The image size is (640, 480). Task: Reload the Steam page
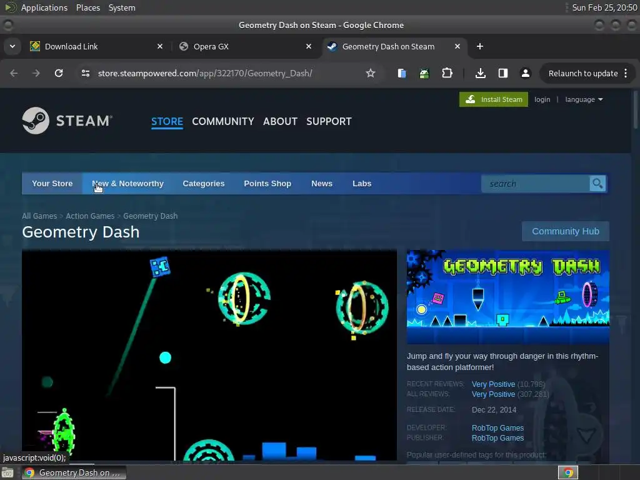point(59,73)
